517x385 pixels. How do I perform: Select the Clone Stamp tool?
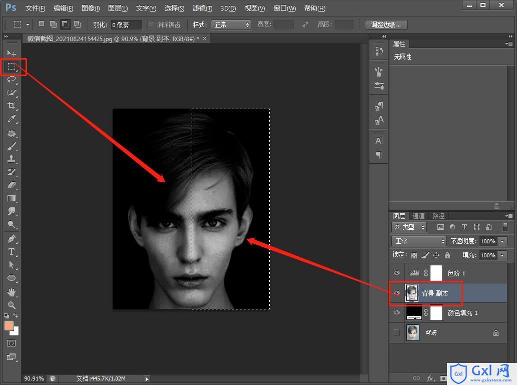[x=12, y=159]
